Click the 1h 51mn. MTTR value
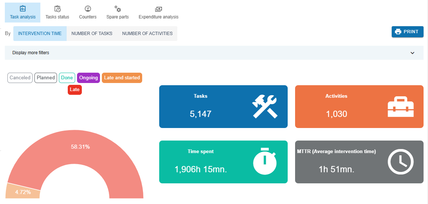 pos(337,169)
